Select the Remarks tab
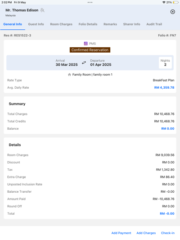 (110, 24)
